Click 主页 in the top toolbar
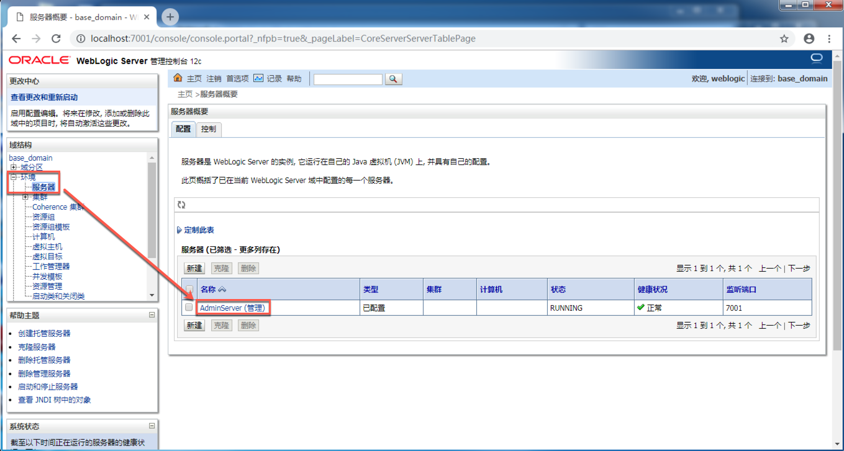This screenshot has width=844, height=451. (x=194, y=79)
